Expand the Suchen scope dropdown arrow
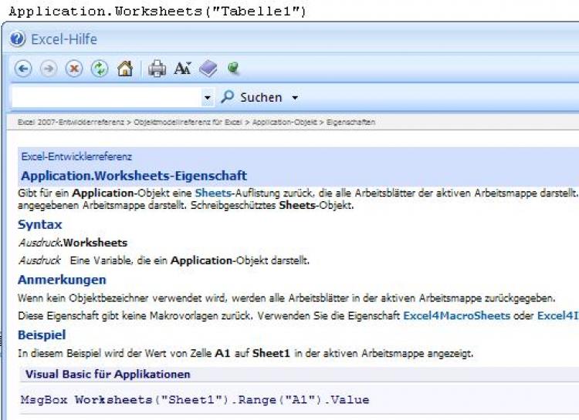579x420 pixels. coord(295,98)
